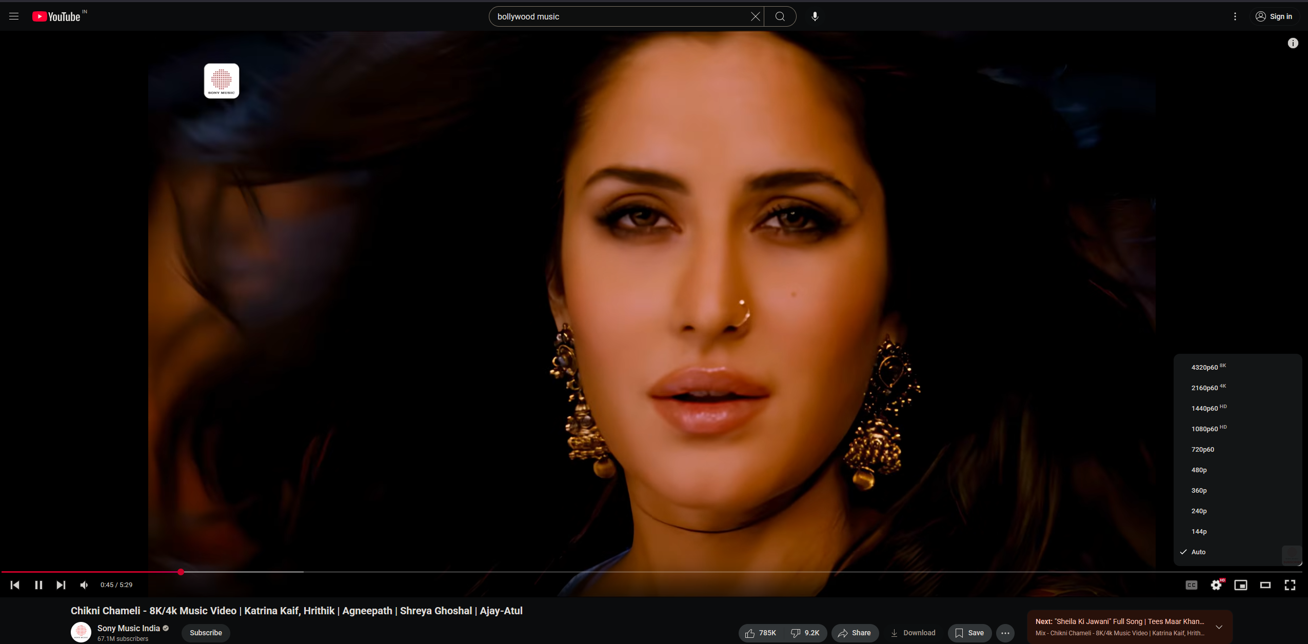The height and width of the screenshot is (644, 1308).
Task: Click the 0:45 / 5:29 time display
Action: (x=116, y=585)
